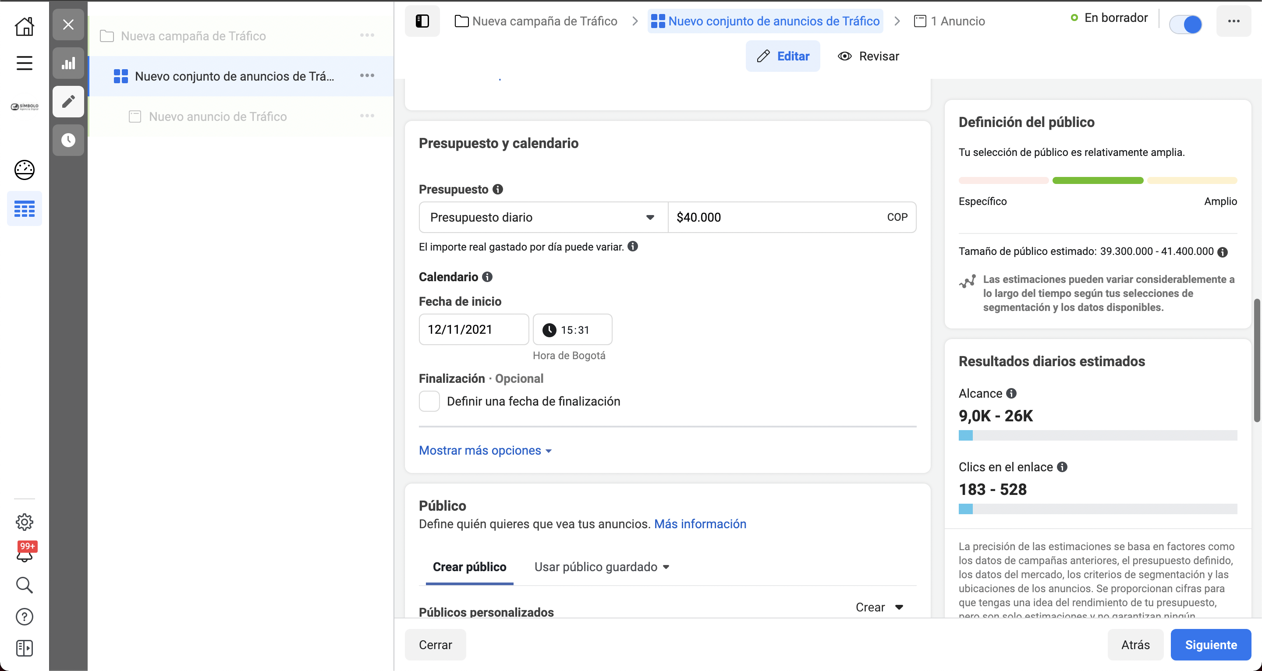The image size is (1262, 671).
Task: Enable Definir una fecha de finalización checkbox
Action: [x=429, y=401]
